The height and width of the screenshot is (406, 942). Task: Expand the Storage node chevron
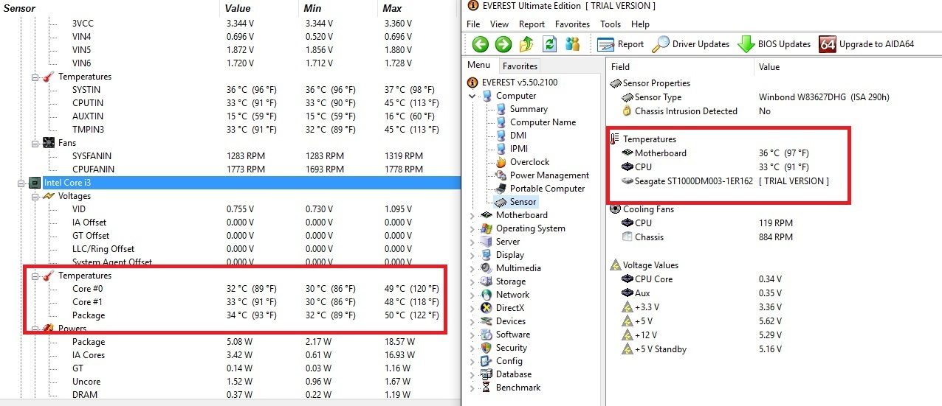click(x=472, y=281)
